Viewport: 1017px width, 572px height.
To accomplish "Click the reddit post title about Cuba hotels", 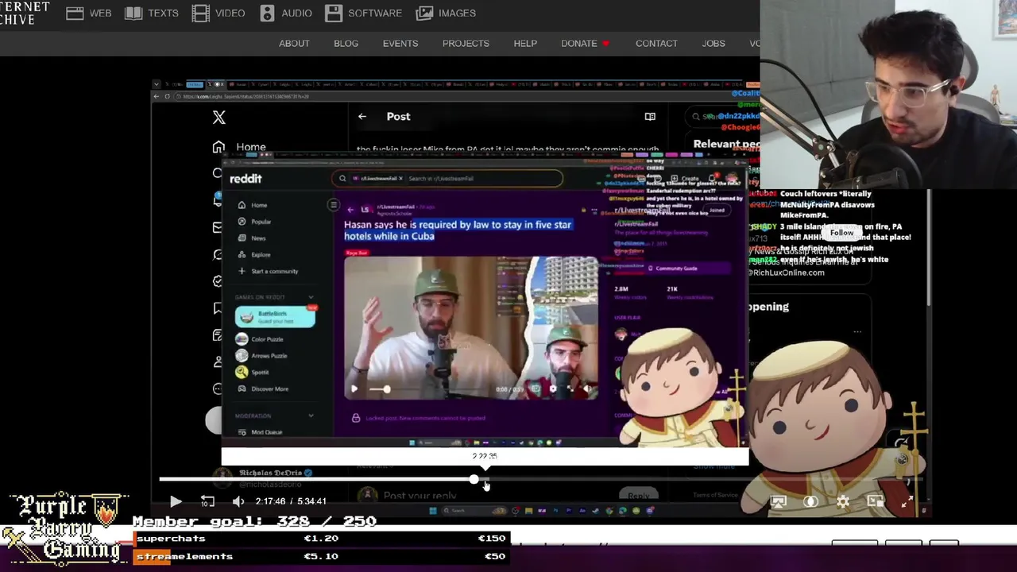I will (x=458, y=230).
